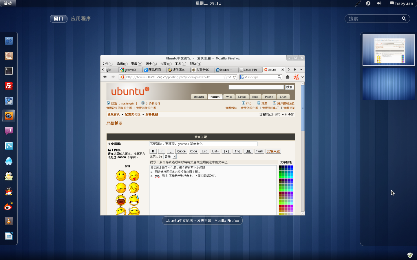Switch to the gnome3 browser tab
This screenshot has height=260, width=417.
(130, 70)
